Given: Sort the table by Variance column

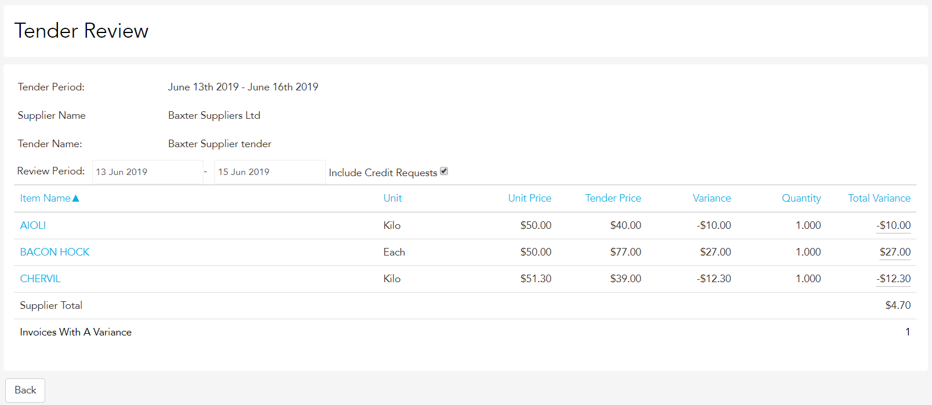Looking at the screenshot, I should (x=712, y=198).
